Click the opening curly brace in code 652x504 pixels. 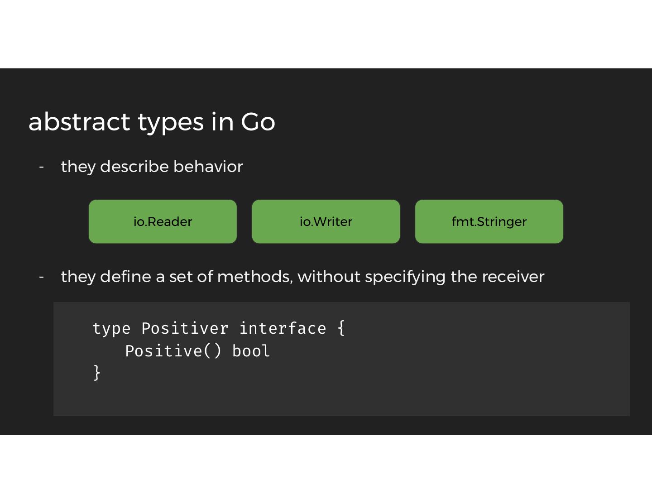(x=341, y=328)
